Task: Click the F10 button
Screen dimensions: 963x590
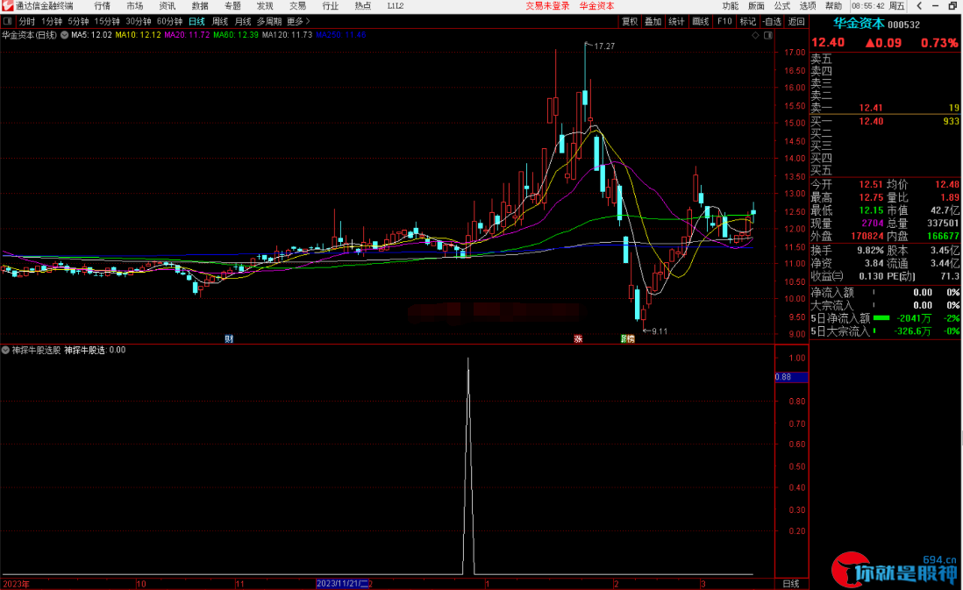Action: pyautogui.click(x=724, y=22)
